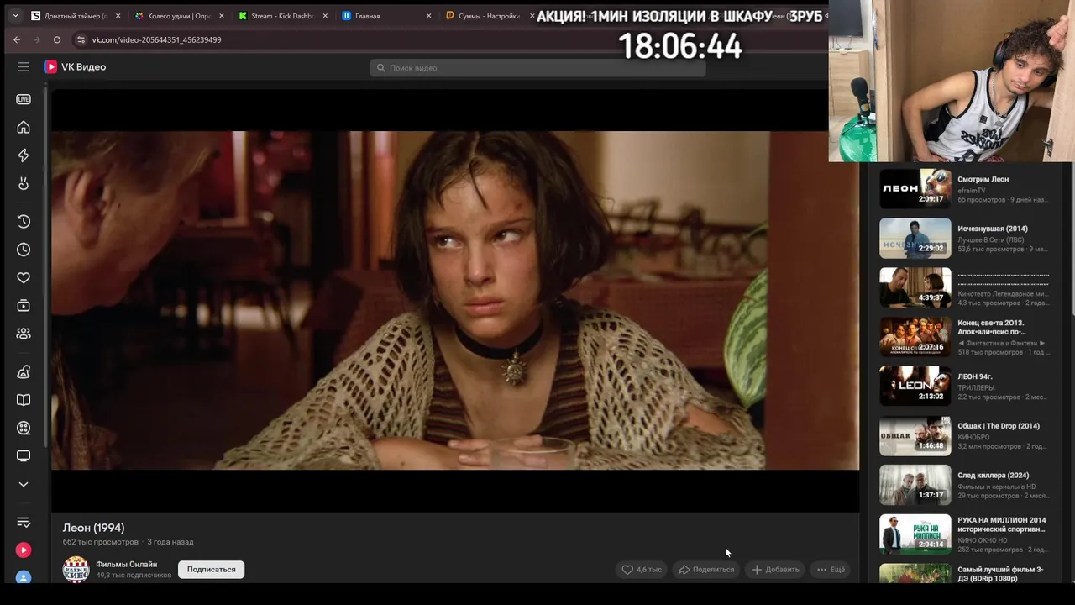
Task: Open my videos playlist sidebar icon
Action: 24,306
